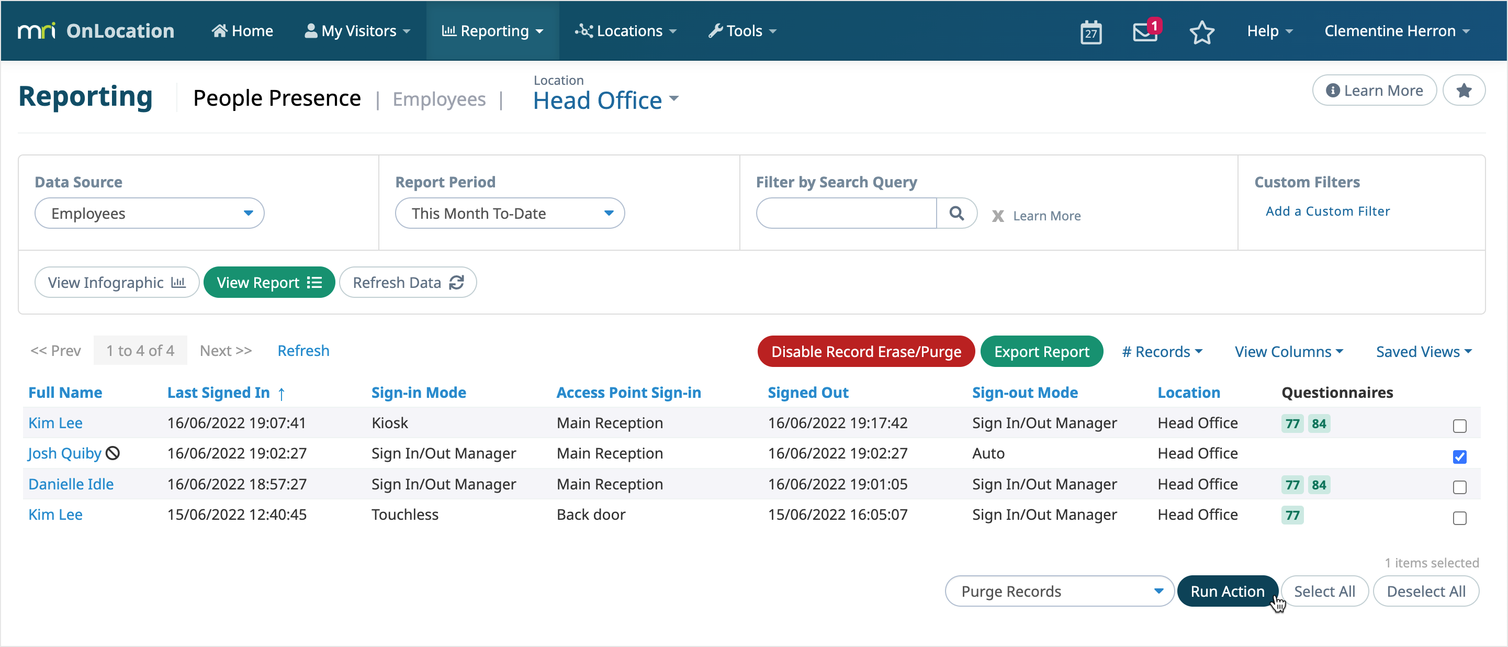
Task: Click the Export Report button
Action: pyautogui.click(x=1041, y=351)
